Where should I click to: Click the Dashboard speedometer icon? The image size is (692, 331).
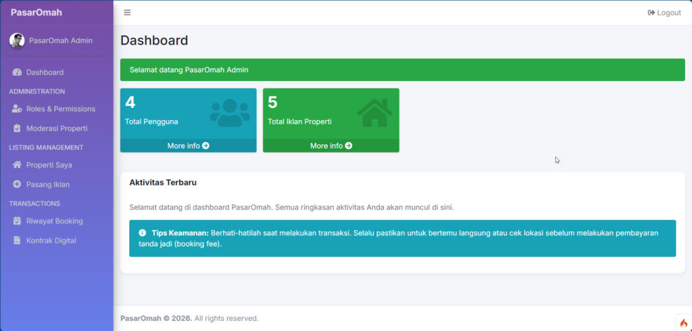pyautogui.click(x=18, y=72)
